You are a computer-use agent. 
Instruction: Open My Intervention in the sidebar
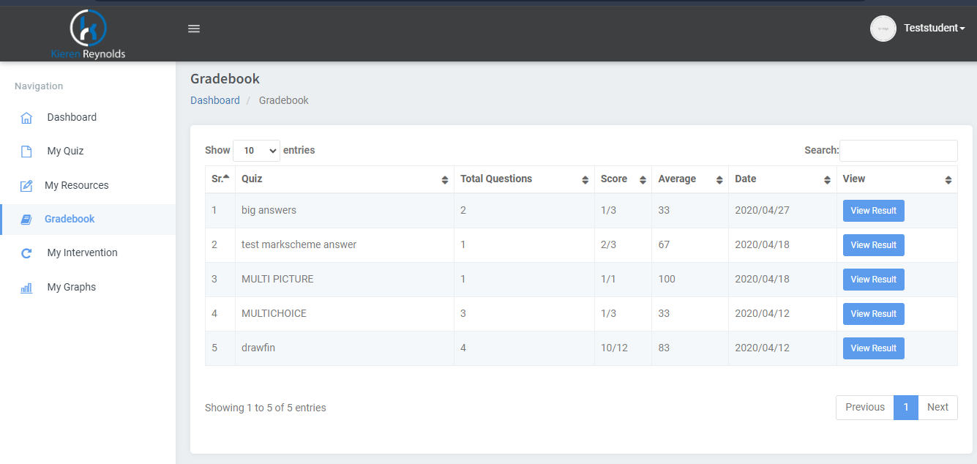point(82,253)
